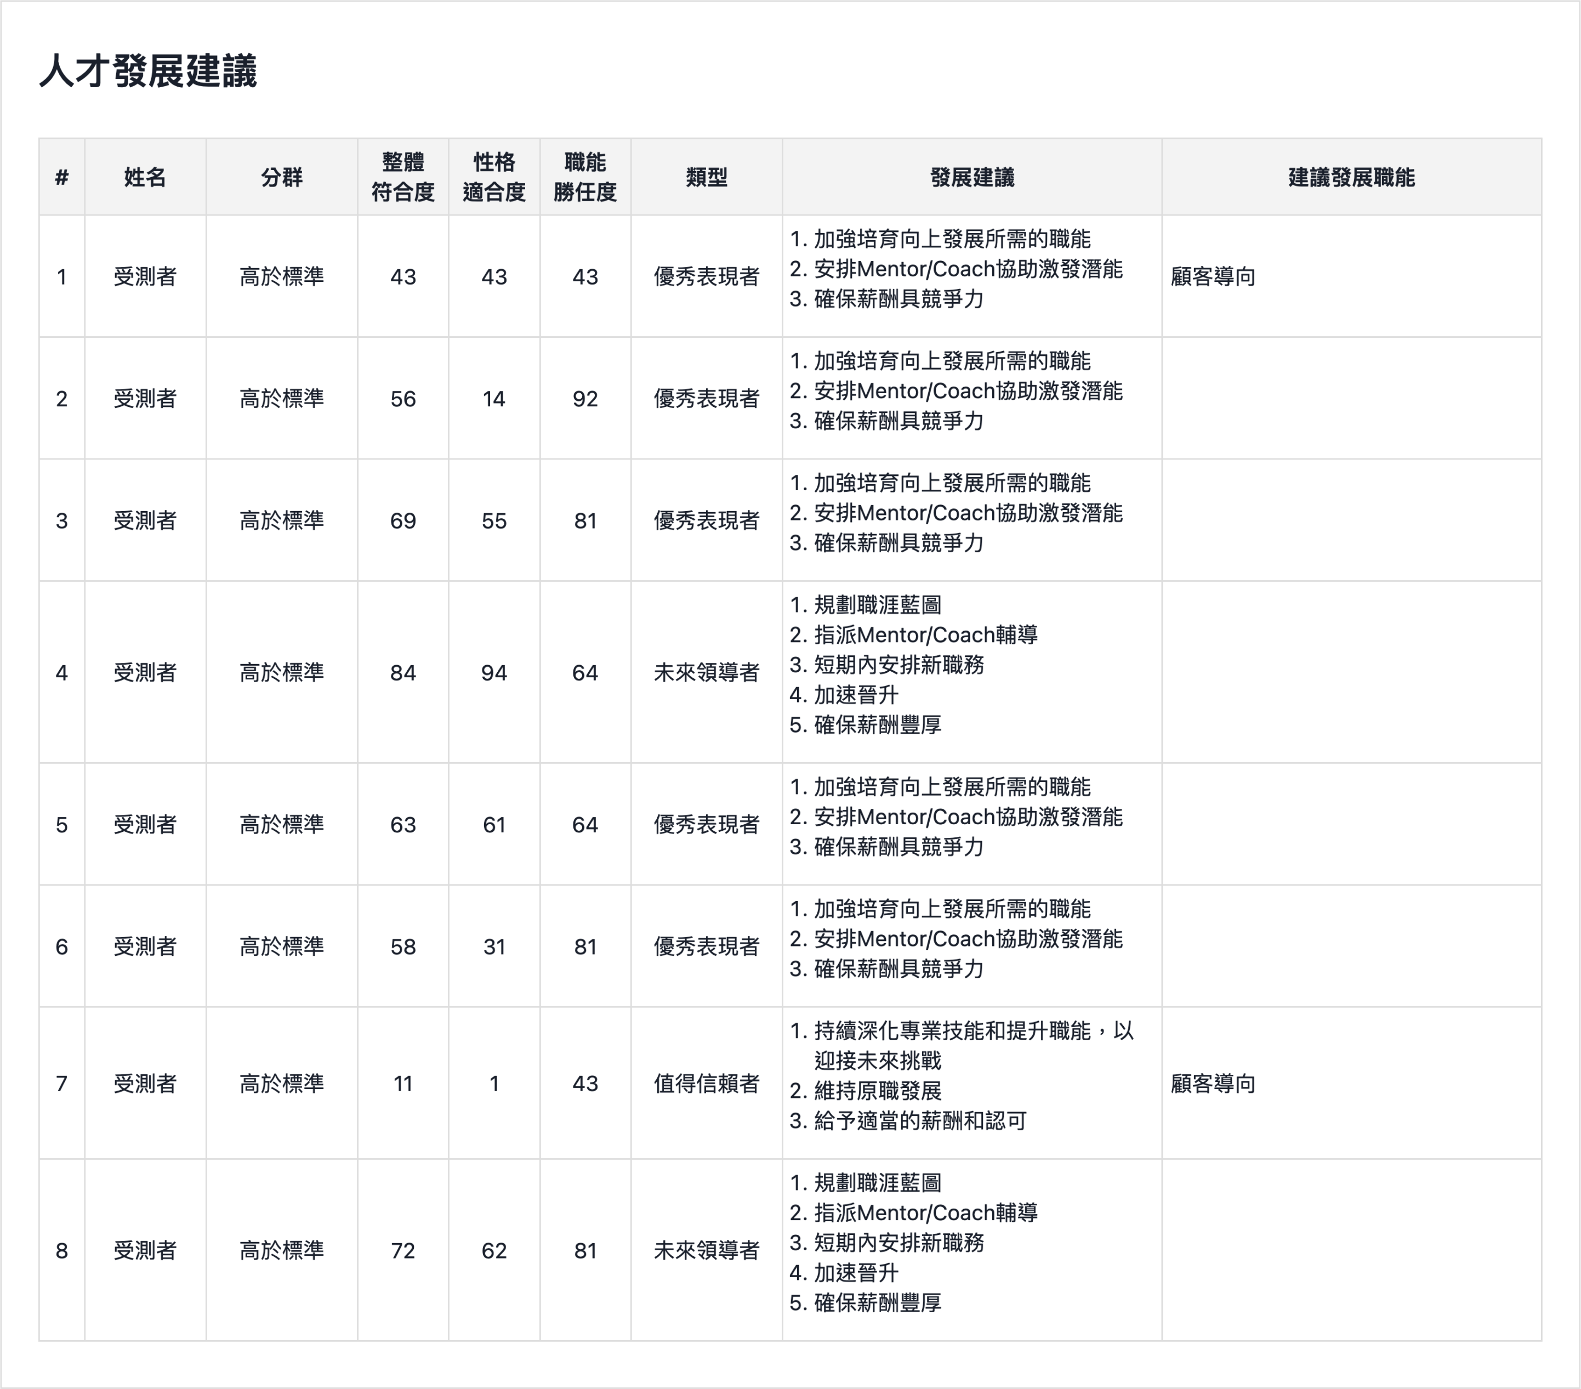
Task: Click 值得信賴者 type in row 7
Action: [707, 1084]
